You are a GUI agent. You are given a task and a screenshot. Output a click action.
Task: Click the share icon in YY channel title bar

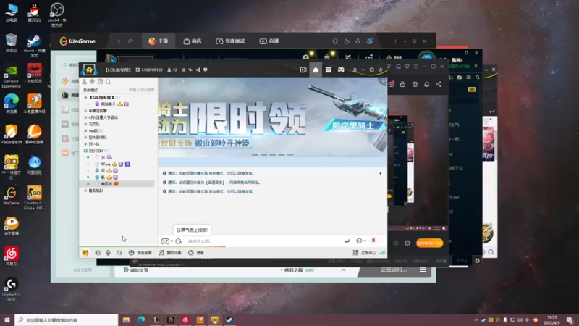(x=198, y=70)
